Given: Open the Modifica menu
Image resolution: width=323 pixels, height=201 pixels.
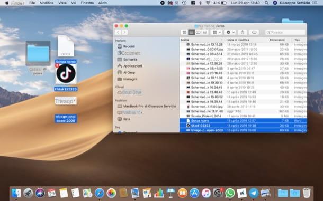Looking at the screenshot, I should tap(47, 3).
